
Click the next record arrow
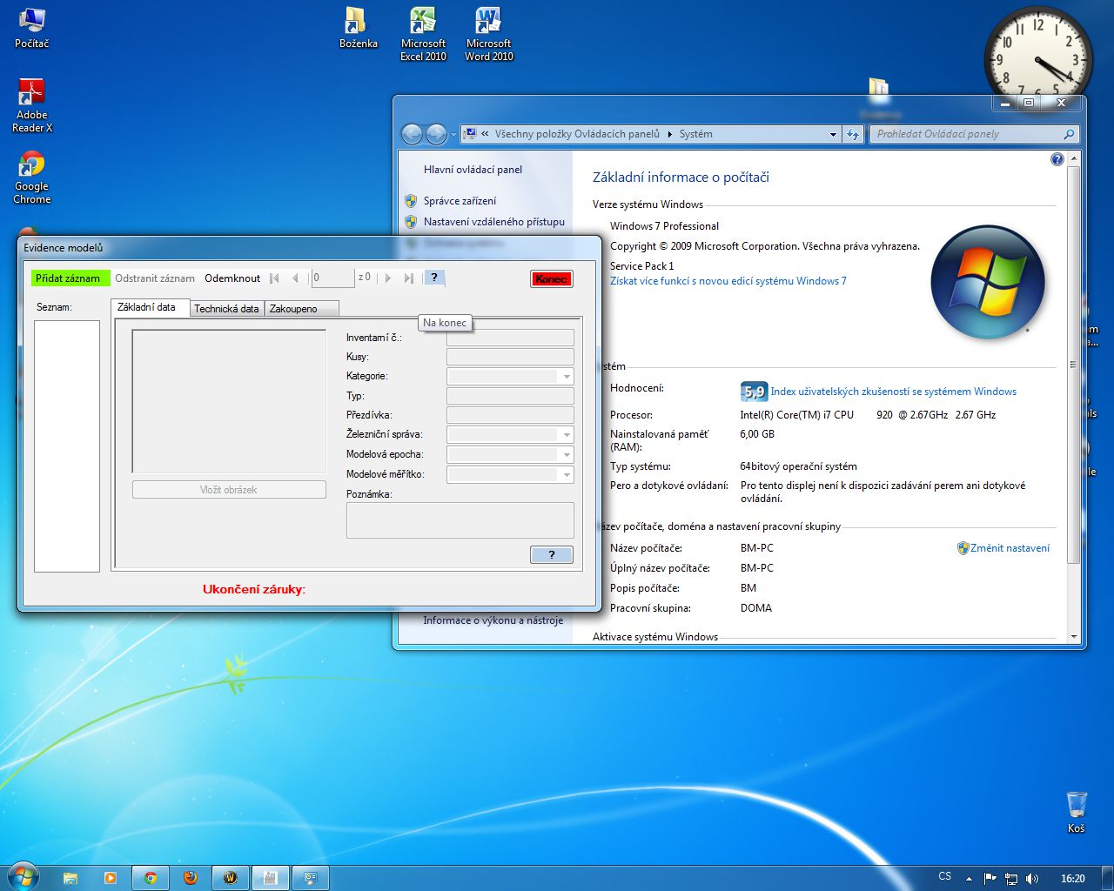point(387,278)
